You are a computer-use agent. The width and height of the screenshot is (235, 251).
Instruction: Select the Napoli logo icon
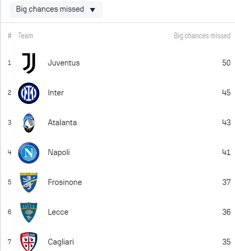pyautogui.click(x=29, y=153)
